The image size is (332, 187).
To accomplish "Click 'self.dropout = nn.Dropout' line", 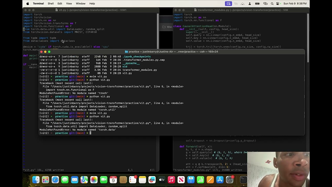I will 221,141.
